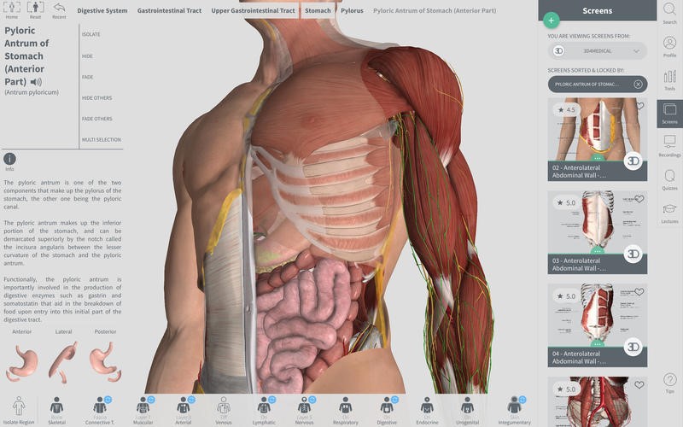683x427 pixels.
Task: Open the Info panel icon
Action: tap(9, 159)
